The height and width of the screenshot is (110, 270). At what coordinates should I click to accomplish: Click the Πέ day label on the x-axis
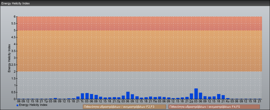pos(119,101)
